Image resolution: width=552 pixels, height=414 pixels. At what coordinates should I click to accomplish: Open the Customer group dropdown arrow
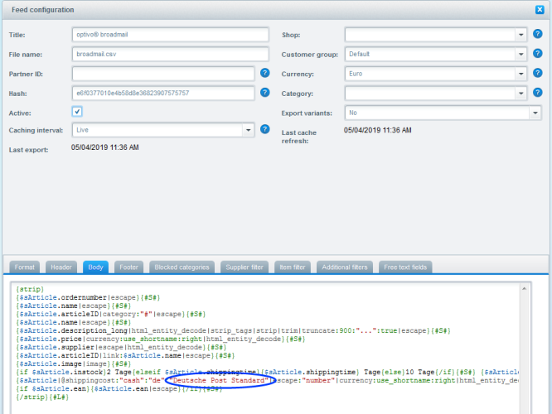(521, 54)
